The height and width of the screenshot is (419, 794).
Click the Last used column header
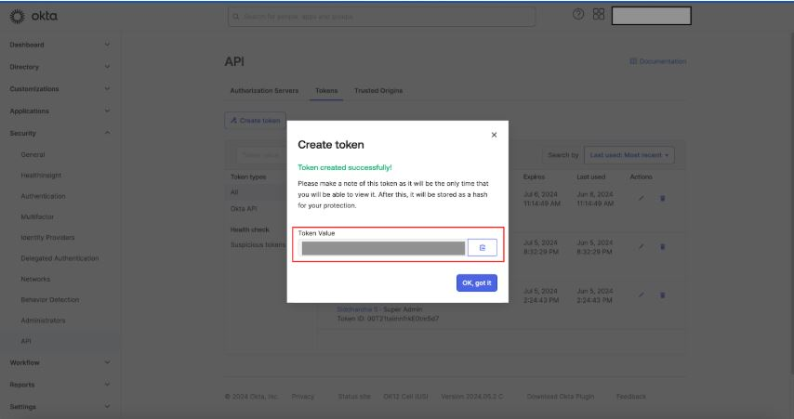(x=590, y=177)
